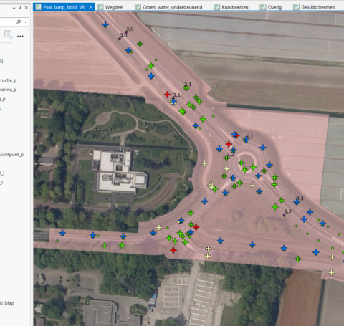Screen dimensions: 344x326
Task: Select the Lichtpunt_p layer
Action: coord(11,155)
